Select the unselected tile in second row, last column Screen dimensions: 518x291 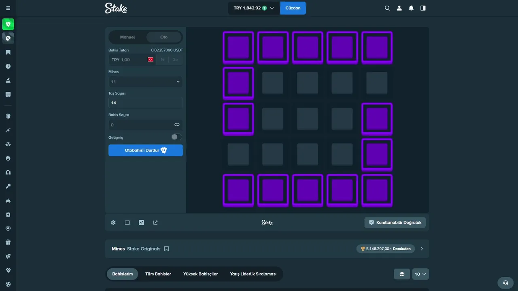[377, 83]
